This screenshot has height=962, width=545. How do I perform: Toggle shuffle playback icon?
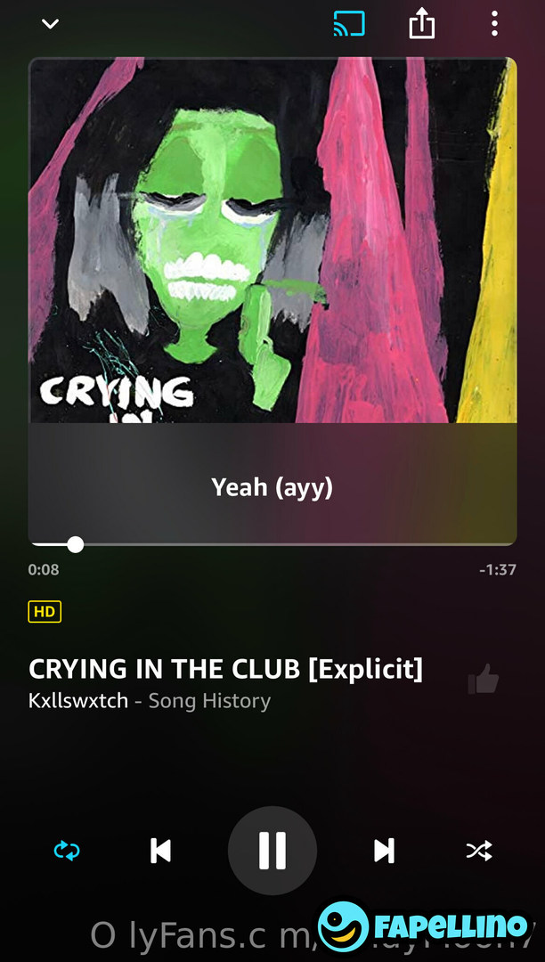479,851
